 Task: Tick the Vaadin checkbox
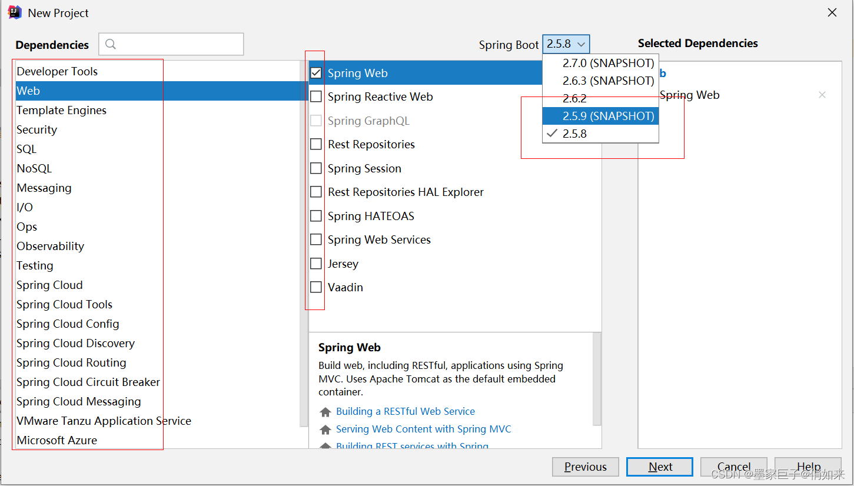coord(316,287)
